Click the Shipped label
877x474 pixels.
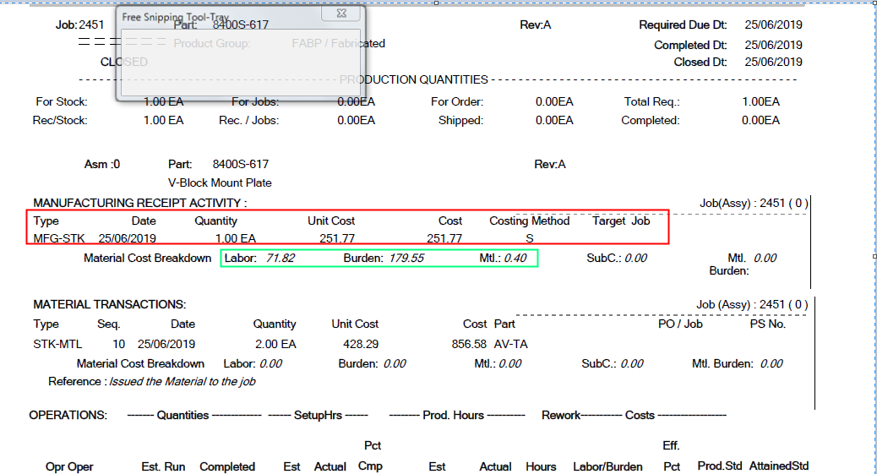pyautogui.click(x=460, y=120)
